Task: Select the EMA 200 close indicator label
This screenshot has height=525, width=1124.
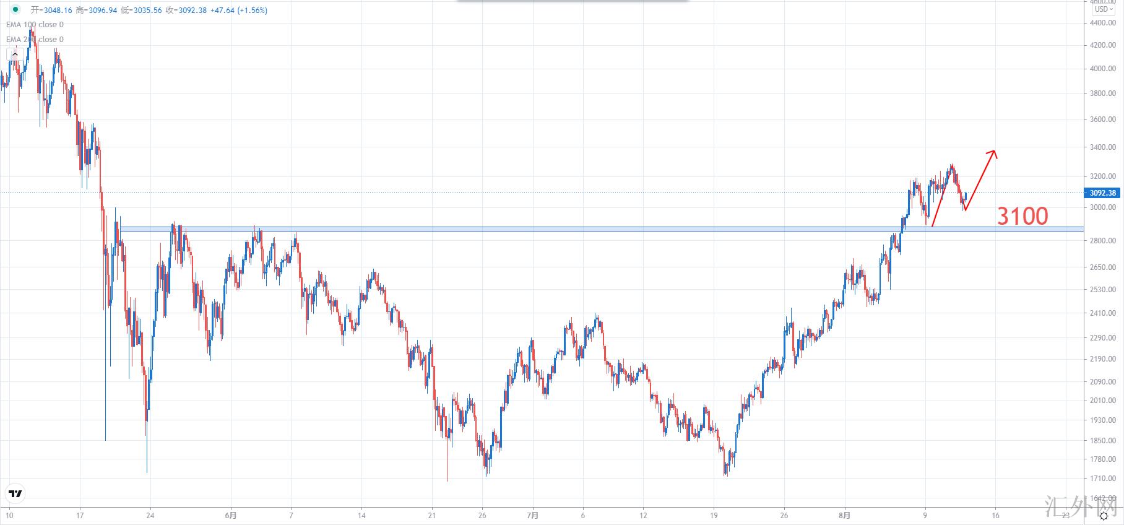Action: click(35, 40)
